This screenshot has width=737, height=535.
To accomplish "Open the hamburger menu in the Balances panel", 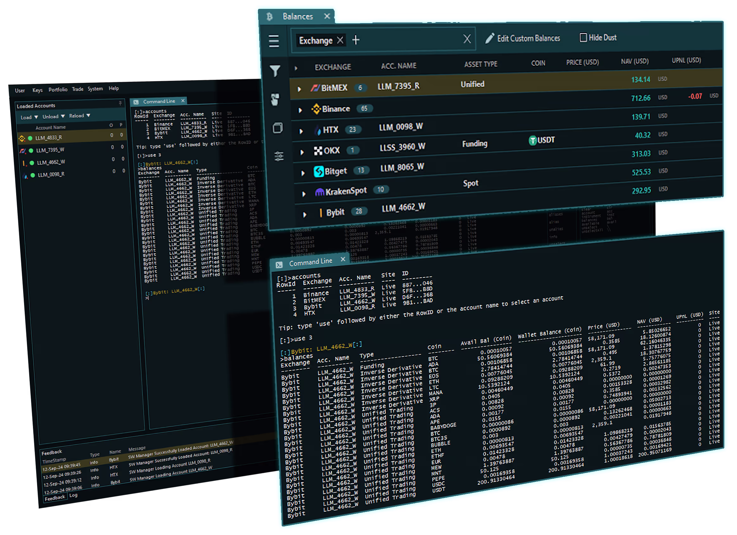I will tap(274, 41).
